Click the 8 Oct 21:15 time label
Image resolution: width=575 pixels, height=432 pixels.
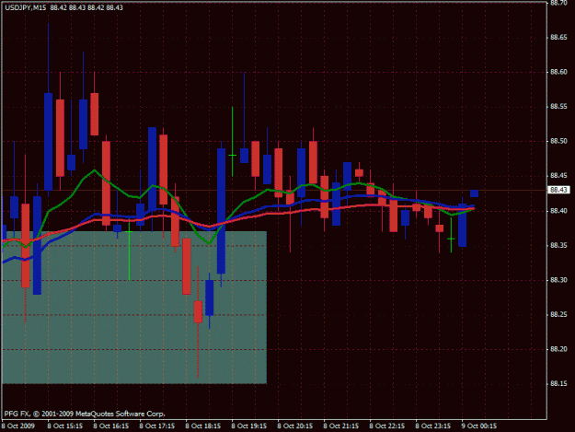(341, 426)
